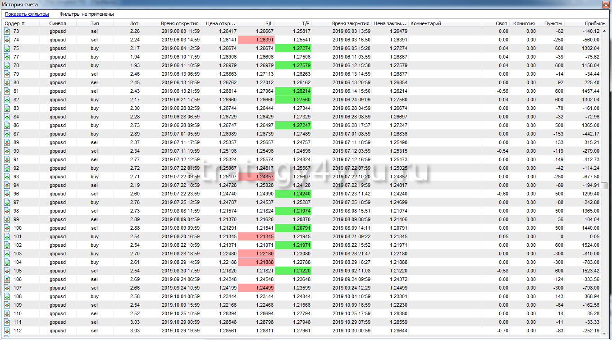
Task: Select the order 93 row icon
Action: pyautogui.click(x=7, y=177)
